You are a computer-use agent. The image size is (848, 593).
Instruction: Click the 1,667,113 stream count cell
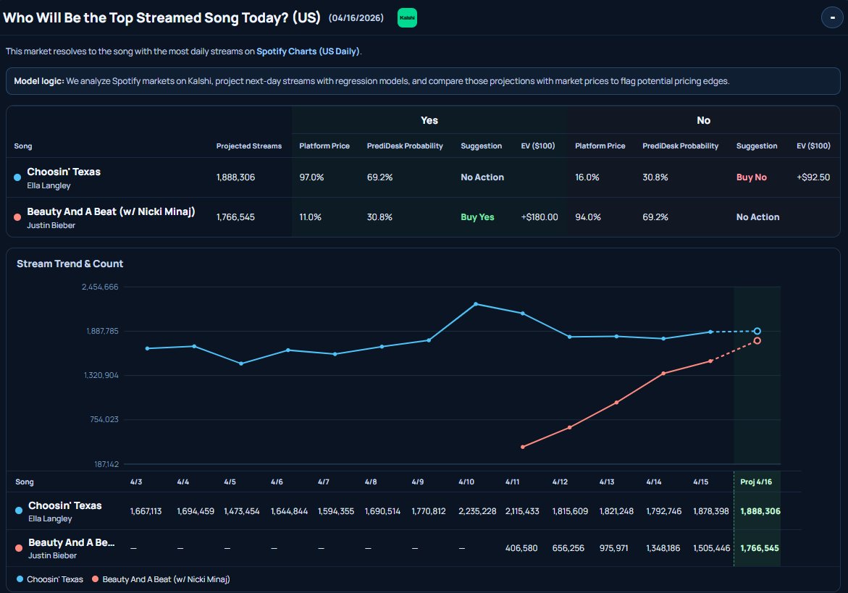146,511
